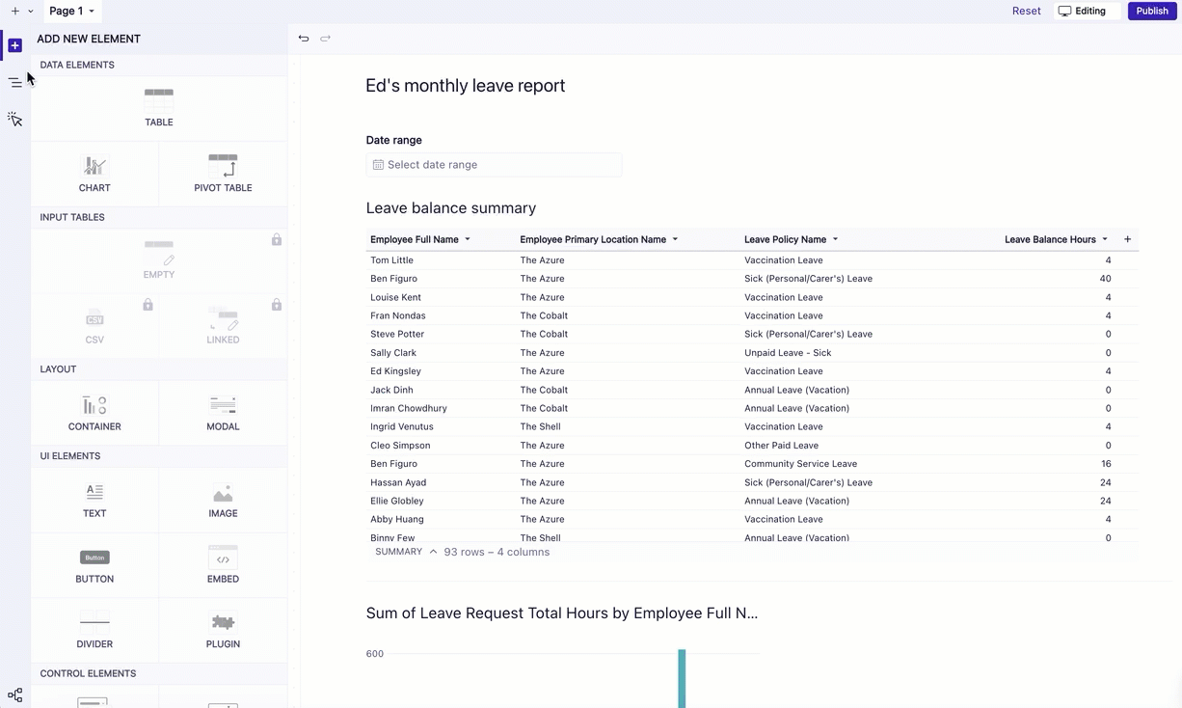Click the Ed Kingsley name cell
Viewport: 1182px width, 708px height.
point(395,371)
